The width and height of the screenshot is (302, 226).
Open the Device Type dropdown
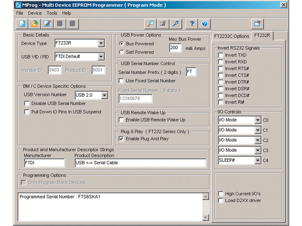(101, 43)
